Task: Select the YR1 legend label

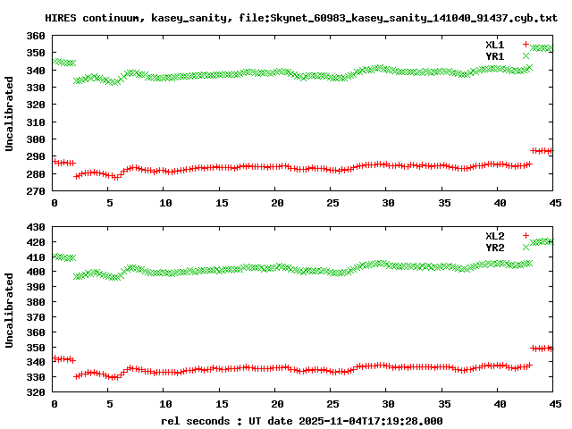Action: coord(495,56)
